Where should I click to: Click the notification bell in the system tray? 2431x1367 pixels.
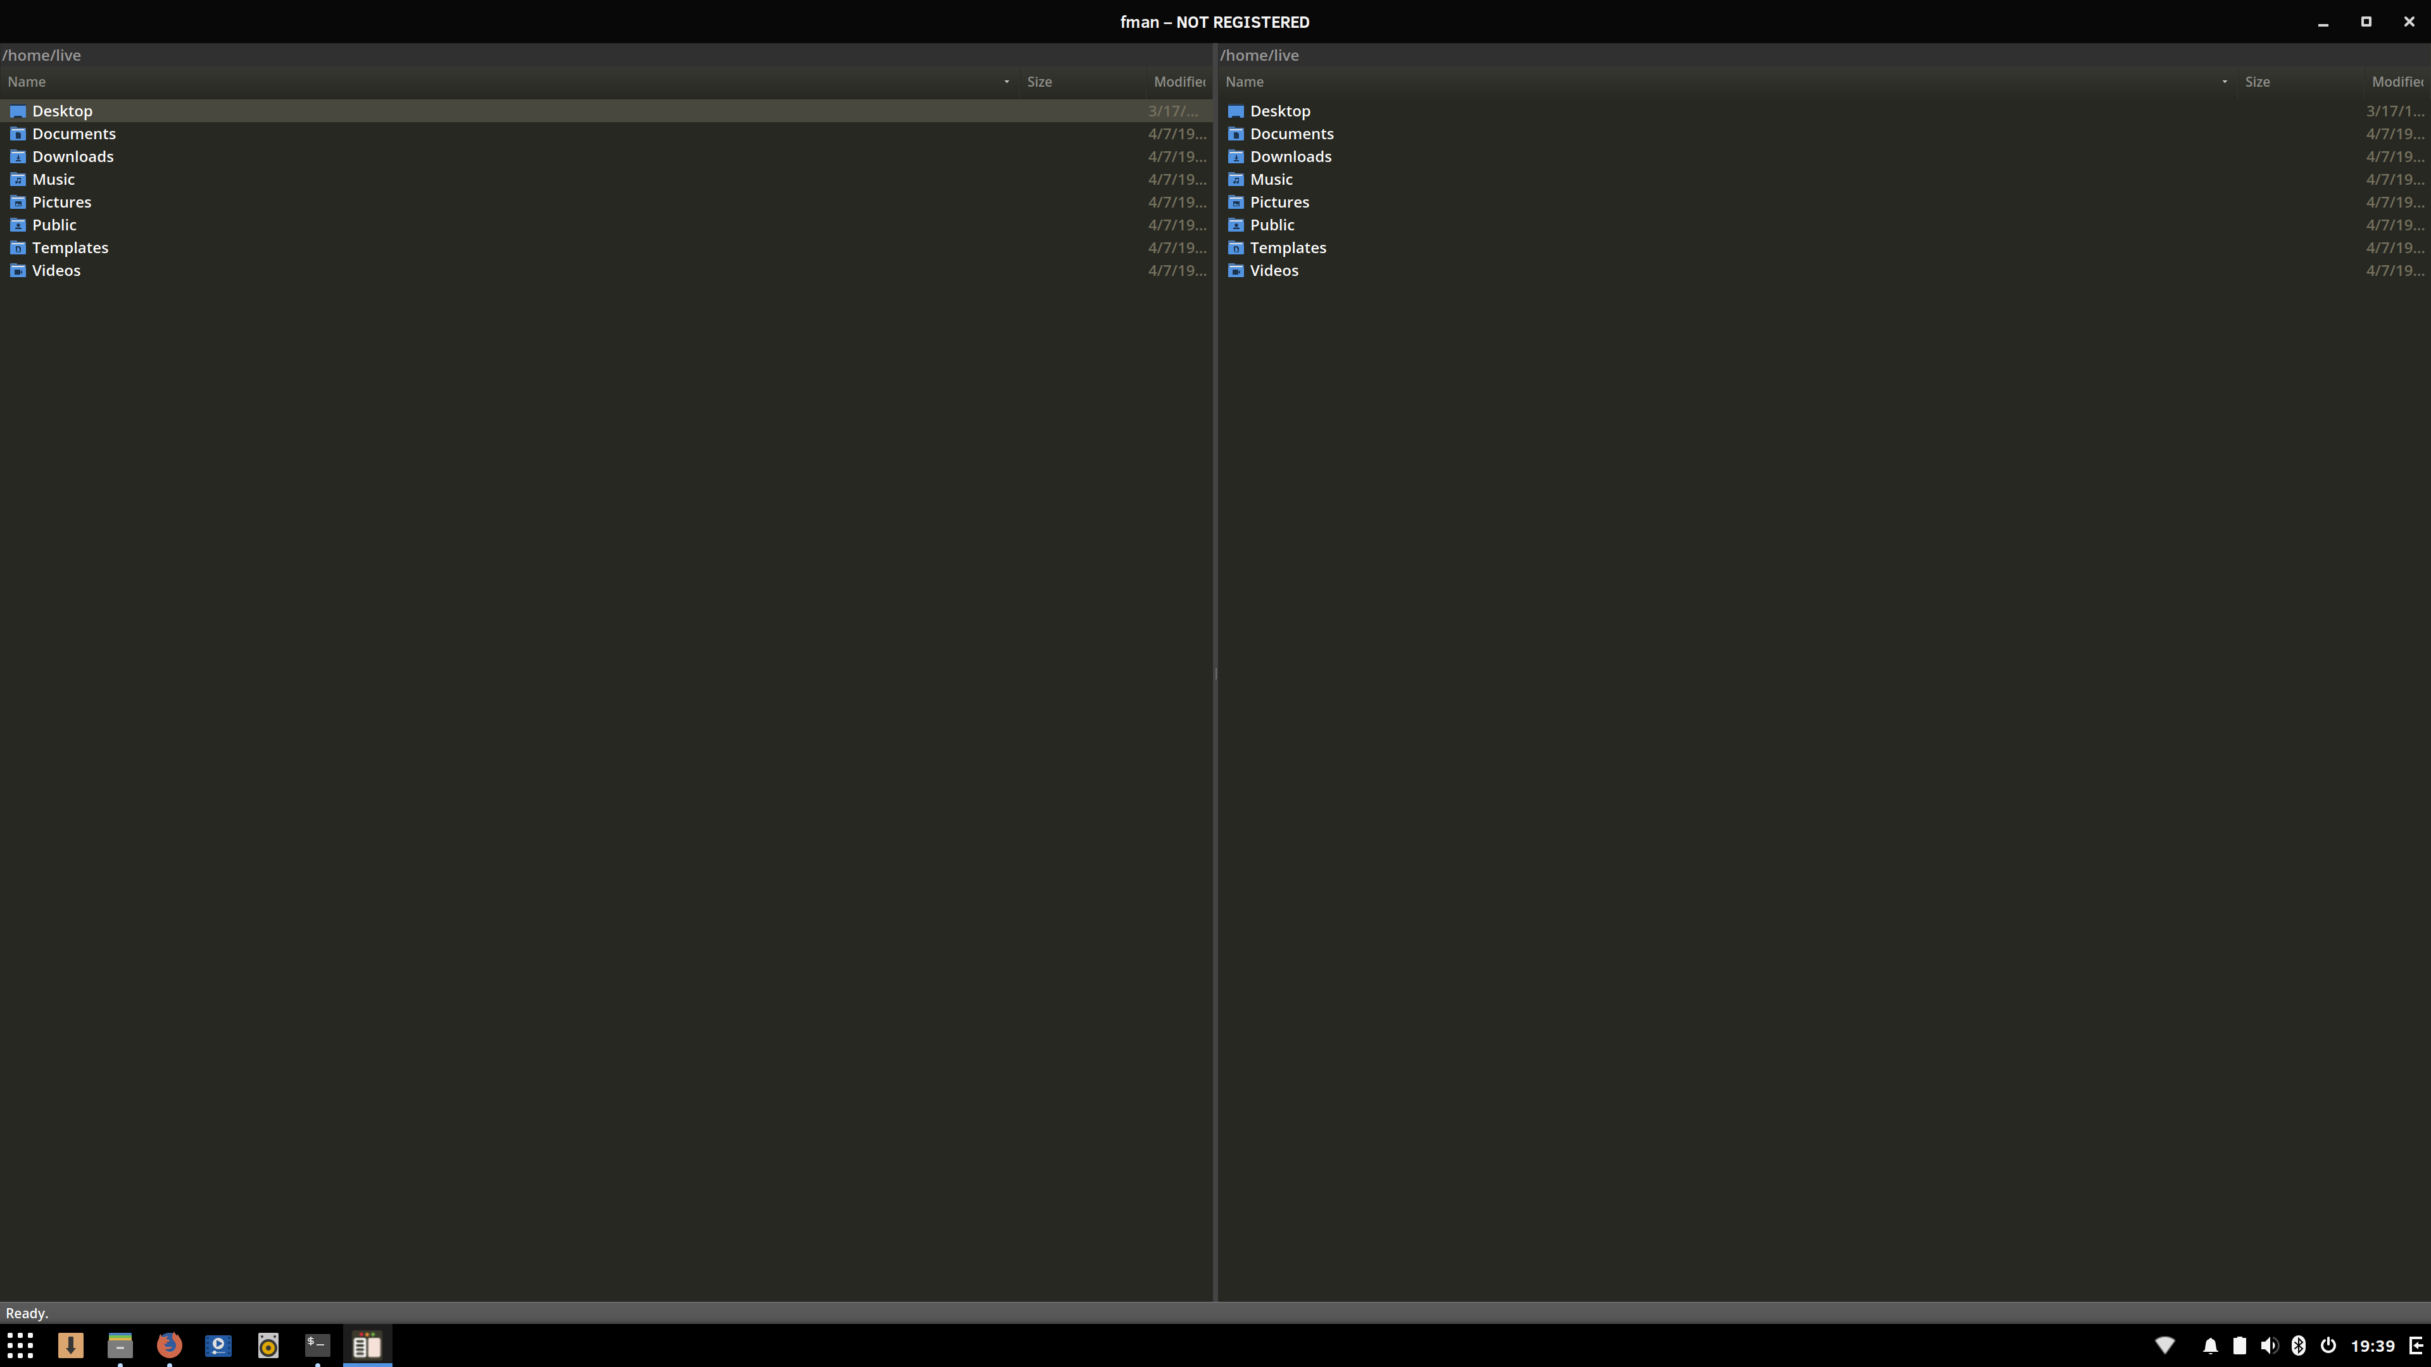pyautogui.click(x=2210, y=1345)
